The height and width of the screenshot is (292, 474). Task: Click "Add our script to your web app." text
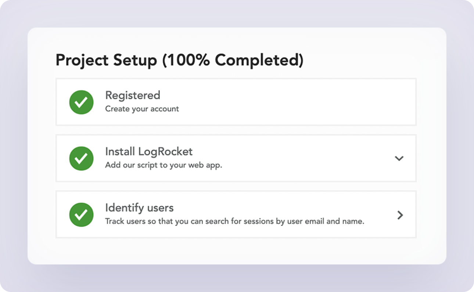164,165
